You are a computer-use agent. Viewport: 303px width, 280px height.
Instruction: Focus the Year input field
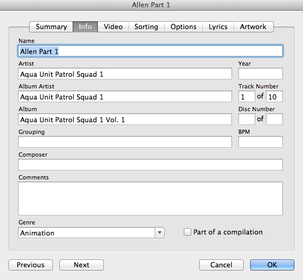click(x=261, y=74)
